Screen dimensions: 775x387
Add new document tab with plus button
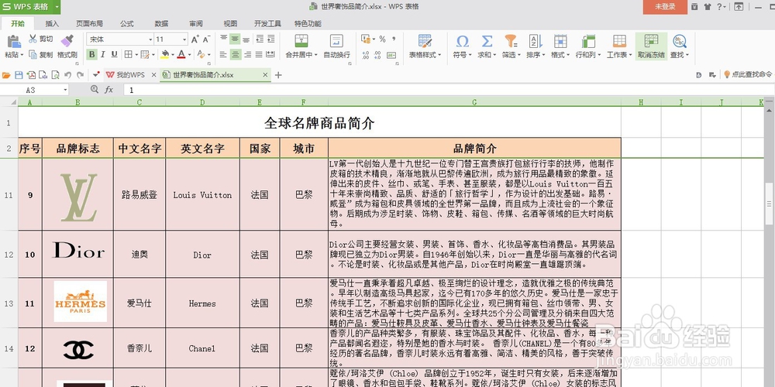[278, 75]
